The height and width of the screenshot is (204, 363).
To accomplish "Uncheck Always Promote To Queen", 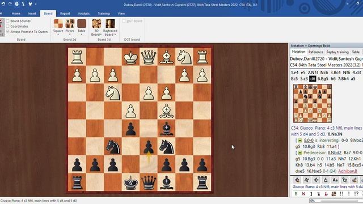I will [7, 32].
